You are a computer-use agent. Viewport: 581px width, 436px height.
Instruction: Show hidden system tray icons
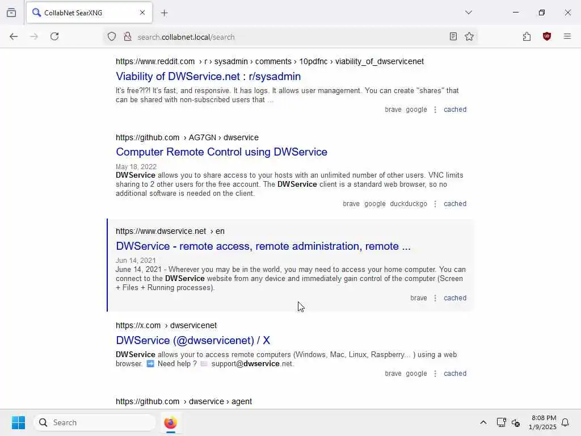click(x=483, y=422)
